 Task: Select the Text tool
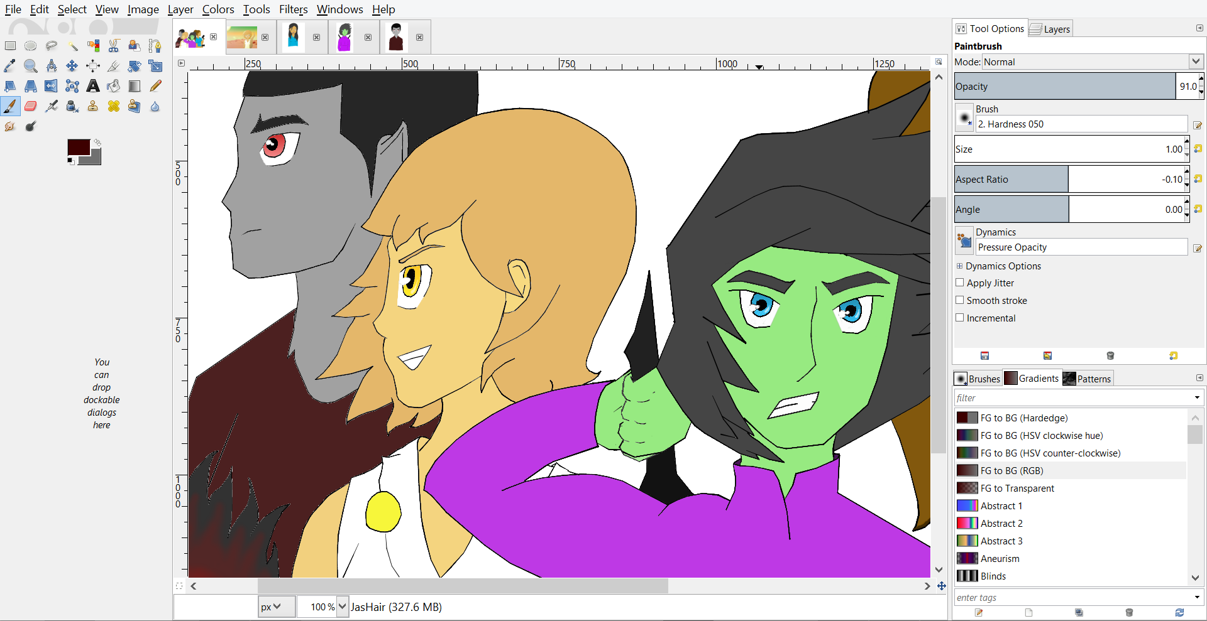93,86
